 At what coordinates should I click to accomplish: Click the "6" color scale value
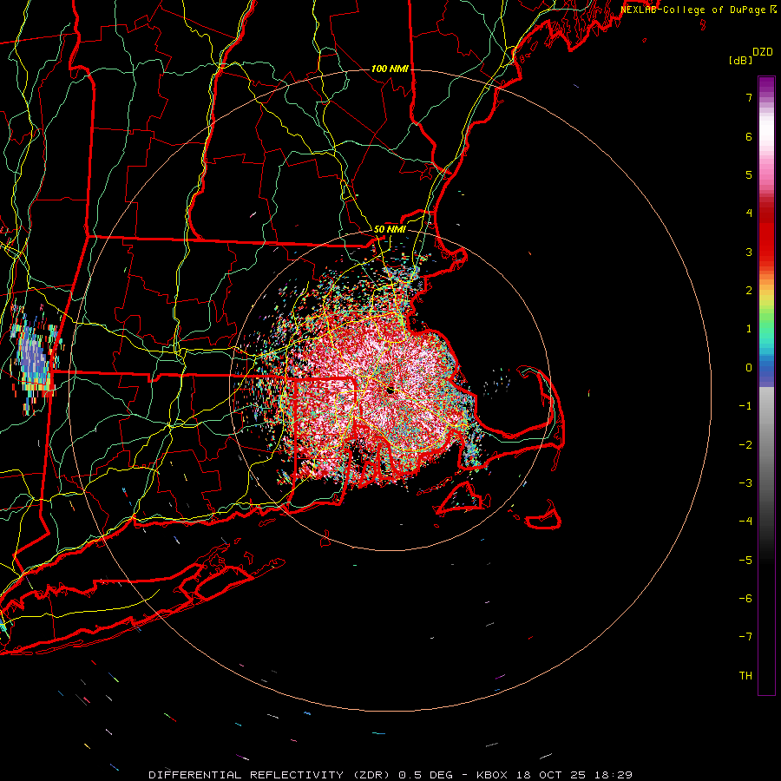coord(749,136)
